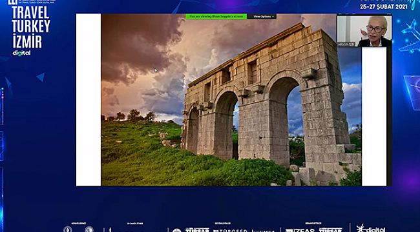Click the white right margin of slide

374,117
